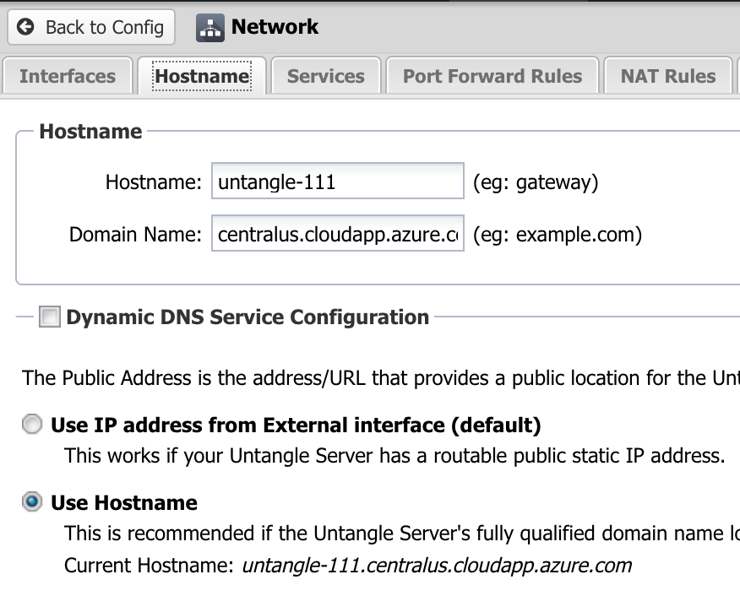Image resolution: width=740 pixels, height=596 pixels.
Task: Enable Dynamic DNS Service Configuration checkbox
Action: click(50, 317)
